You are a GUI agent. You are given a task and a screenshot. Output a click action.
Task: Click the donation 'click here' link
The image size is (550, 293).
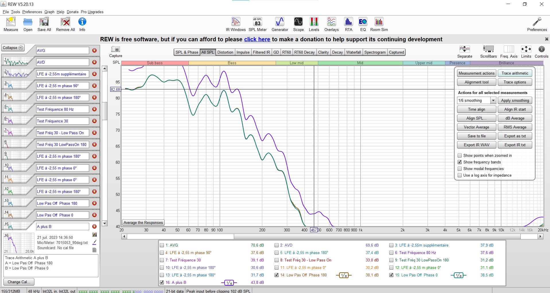257,39
